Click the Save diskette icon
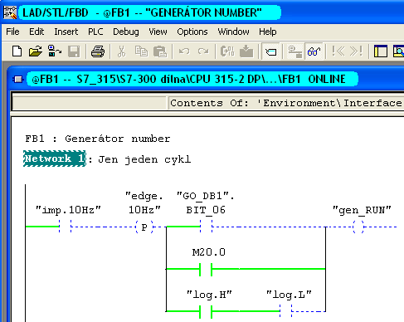The height and width of the screenshot is (322, 404). tap(74, 51)
